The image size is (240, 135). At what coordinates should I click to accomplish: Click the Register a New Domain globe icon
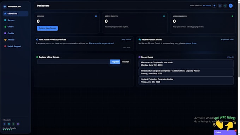click(37, 57)
